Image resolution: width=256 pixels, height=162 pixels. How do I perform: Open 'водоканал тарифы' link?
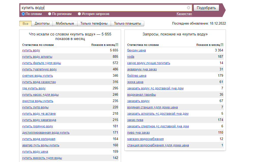click(x=141, y=95)
